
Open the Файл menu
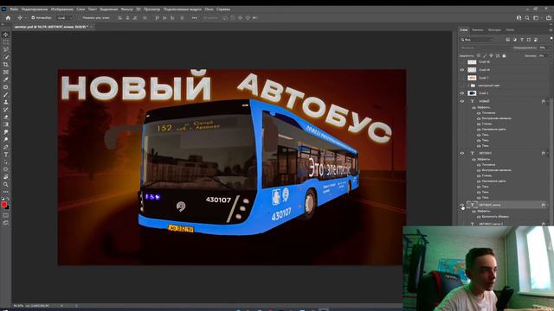(x=14, y=10)
